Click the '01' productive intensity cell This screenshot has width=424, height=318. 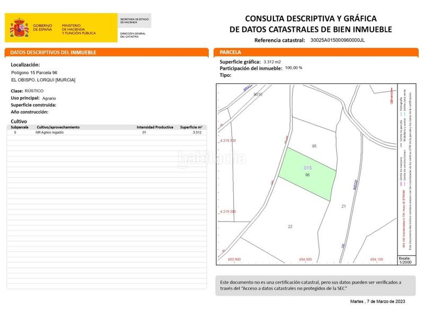(x=144, y=132)
